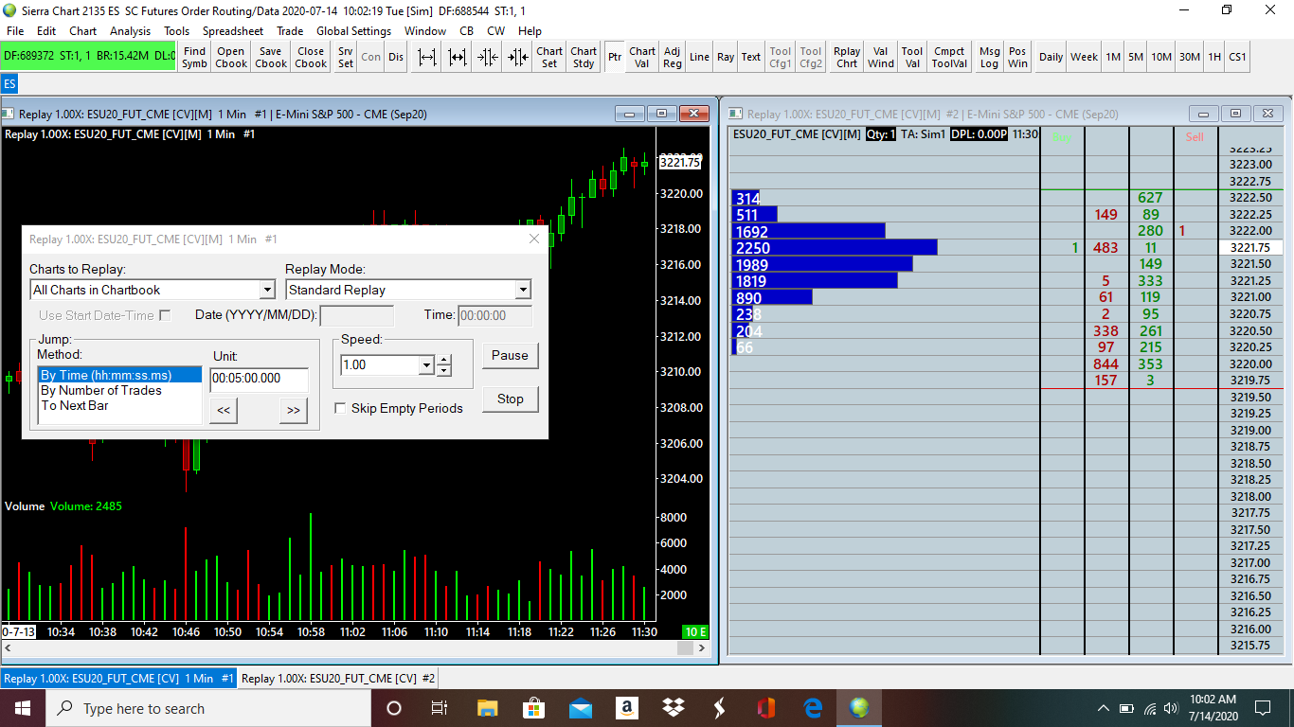This screenshot has height=727, width=1294.
Task: Open the Action Center notifications icon
Action: click(x=1262, y=708)
